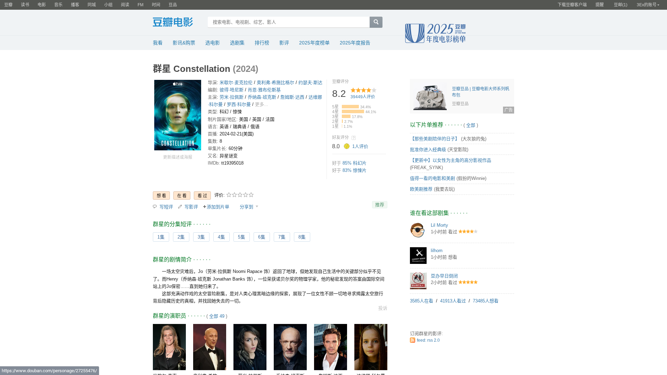This screenshot has height=375, width=667.
Task: Open Lil Morty's avatar
Action: [x=418, y=230]
